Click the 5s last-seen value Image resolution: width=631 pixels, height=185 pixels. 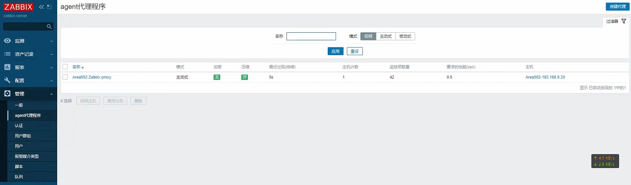click(271, 77)
